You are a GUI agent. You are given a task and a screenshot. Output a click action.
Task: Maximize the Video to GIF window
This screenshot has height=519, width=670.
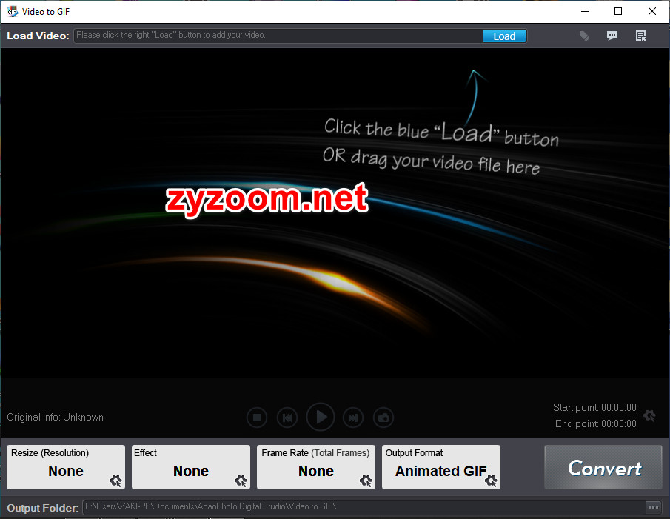tap(618, 12)
